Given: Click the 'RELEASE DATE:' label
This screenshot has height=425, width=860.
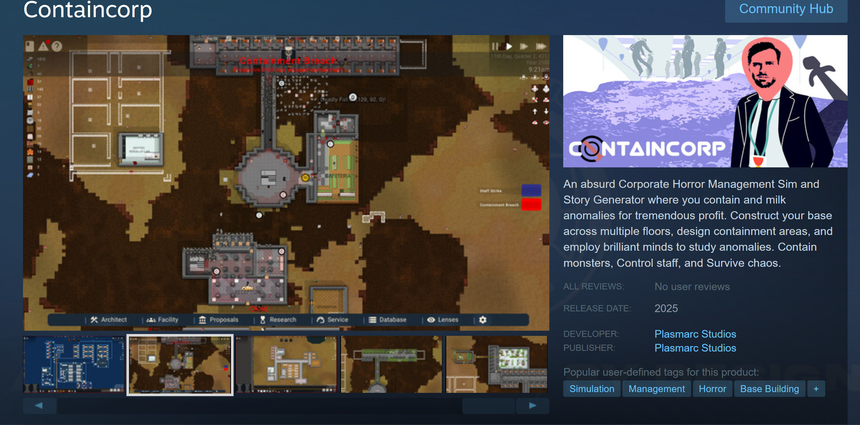Looking at the screenshot, I should coord(597,308).
